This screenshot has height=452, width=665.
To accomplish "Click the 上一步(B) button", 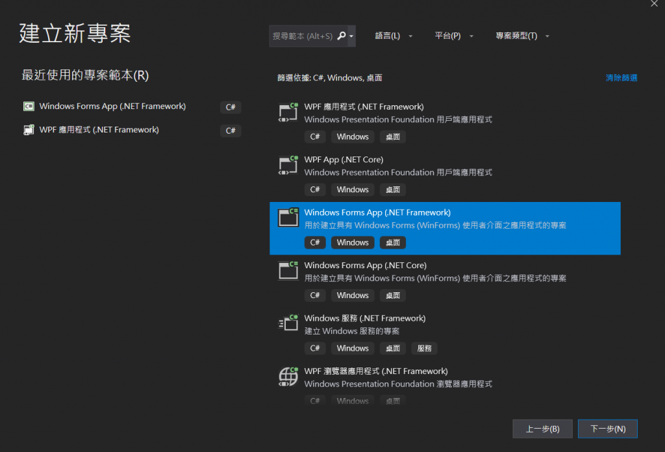I will click(542, 429).
